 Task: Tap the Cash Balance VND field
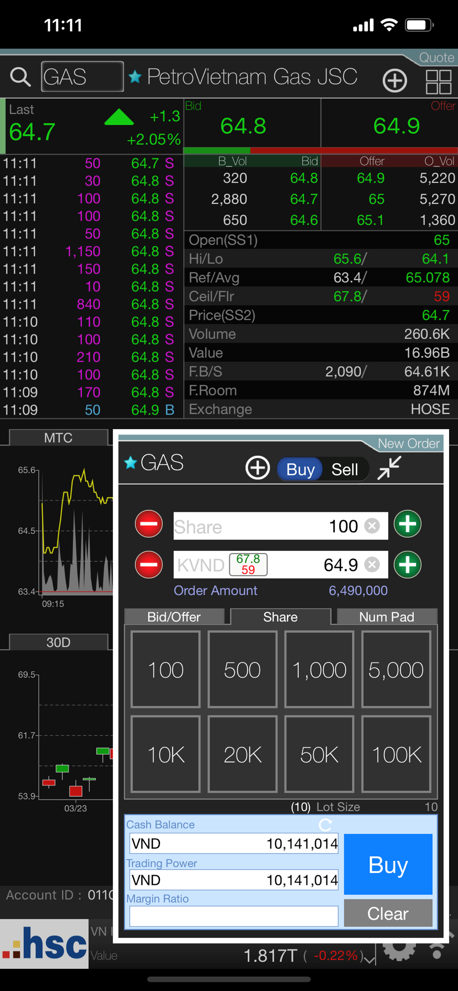234,843
